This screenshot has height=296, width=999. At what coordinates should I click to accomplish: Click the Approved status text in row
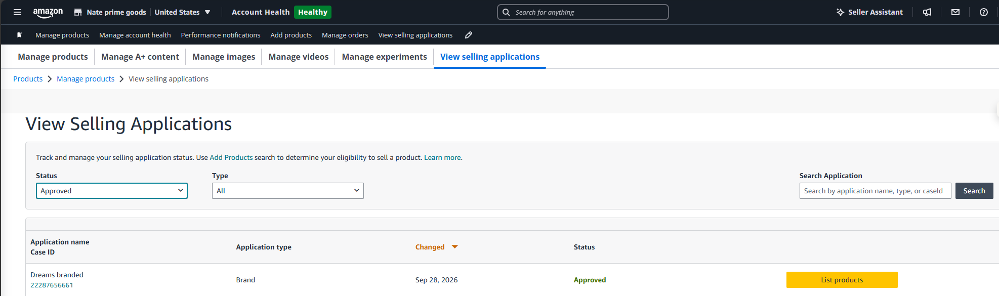[590, 280]
